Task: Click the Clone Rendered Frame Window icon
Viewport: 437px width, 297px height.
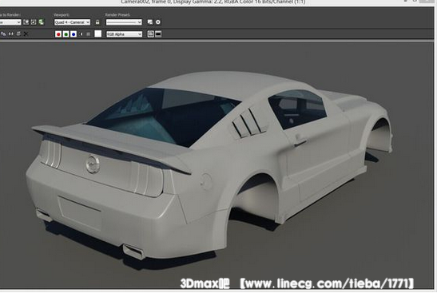Action: pyautogui.click(x=11, y=34)
